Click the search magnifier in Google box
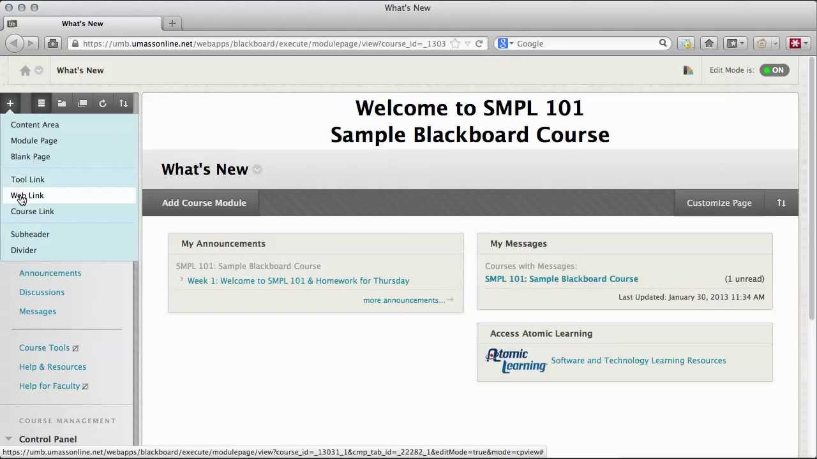Image resolution: width=817 pixels, height=459 pixels. click(663, 43)
